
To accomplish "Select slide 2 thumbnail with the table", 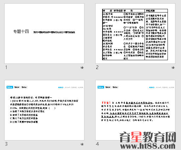I will tap(135, 34).
